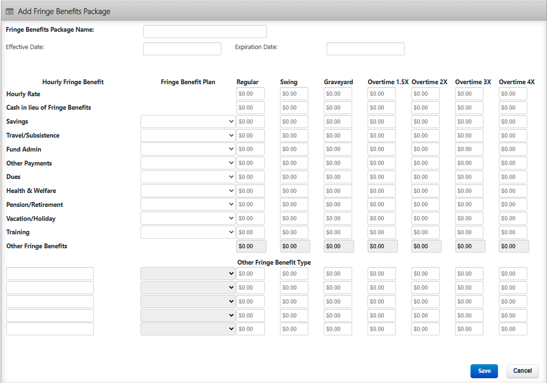This screenshot has width=547, height=383.
Task: Open the first Other Fringe Benefit Type dropdown
Action: tap(188, 274)
